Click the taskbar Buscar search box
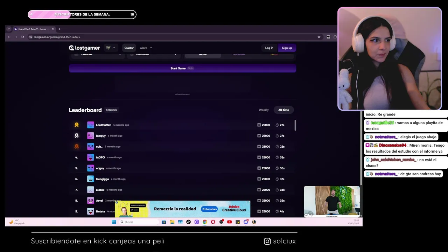Screen dimensions: 448x252 pos(139,222)
